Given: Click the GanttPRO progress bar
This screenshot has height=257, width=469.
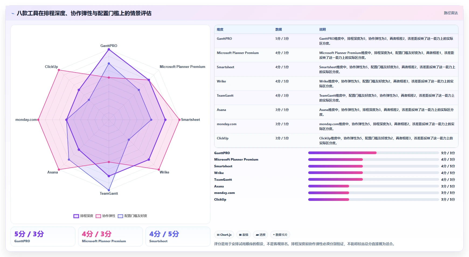Looking at the screenshot, I should tap(373, 153).
